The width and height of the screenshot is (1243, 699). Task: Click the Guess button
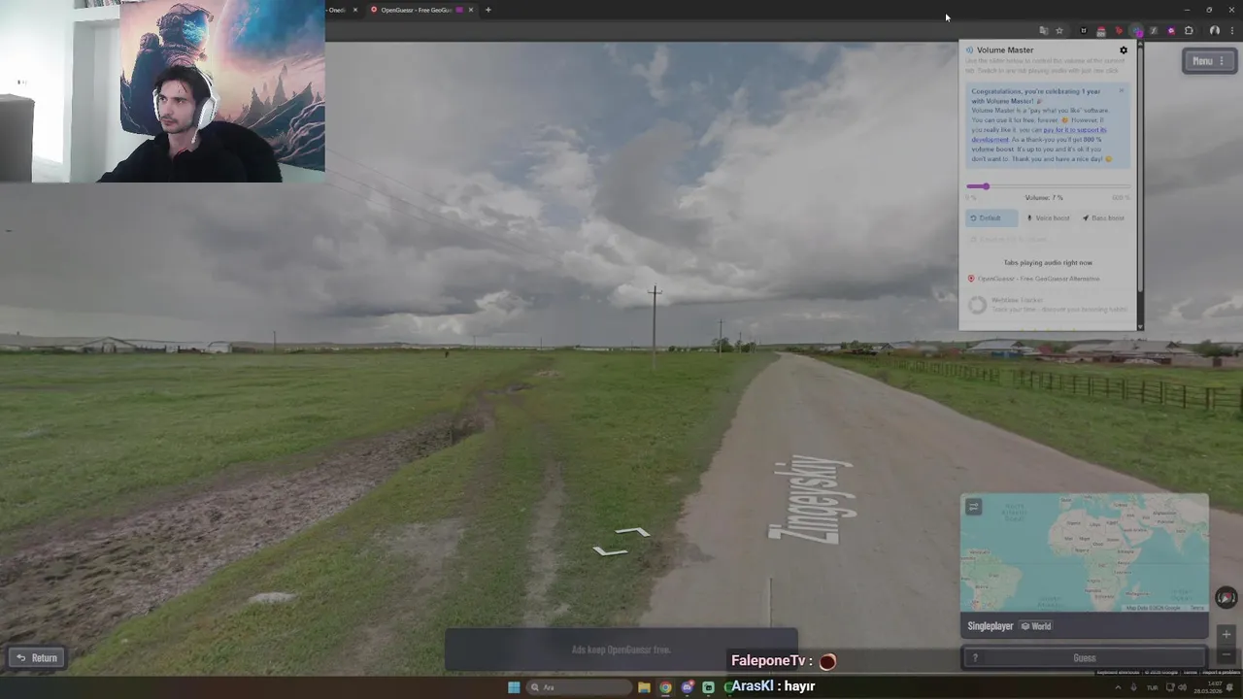[1085, 658]
